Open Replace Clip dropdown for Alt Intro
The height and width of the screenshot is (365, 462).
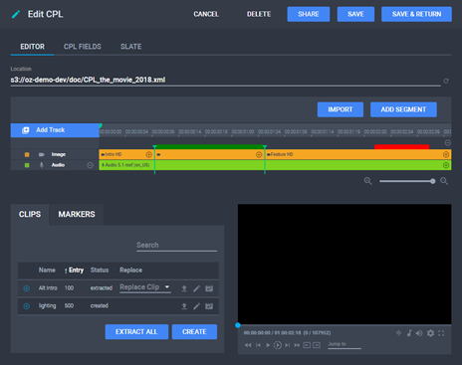(145, 287)
